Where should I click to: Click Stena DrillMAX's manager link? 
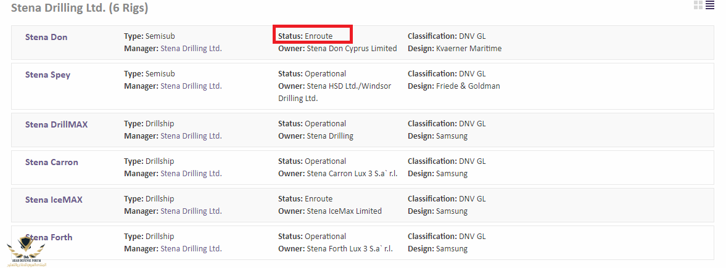(x=191, y=136)
